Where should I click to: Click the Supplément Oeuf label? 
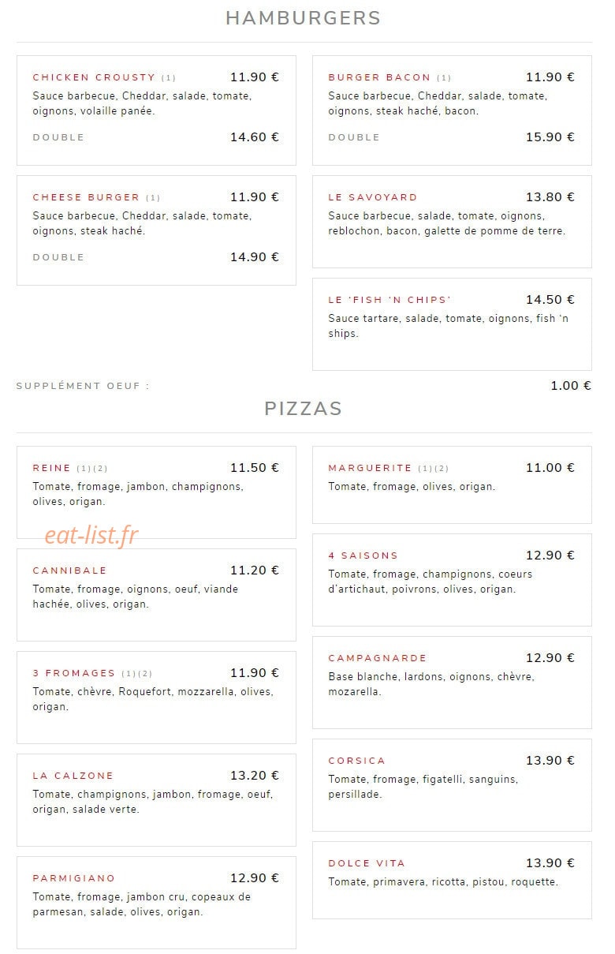click(83, 386)
